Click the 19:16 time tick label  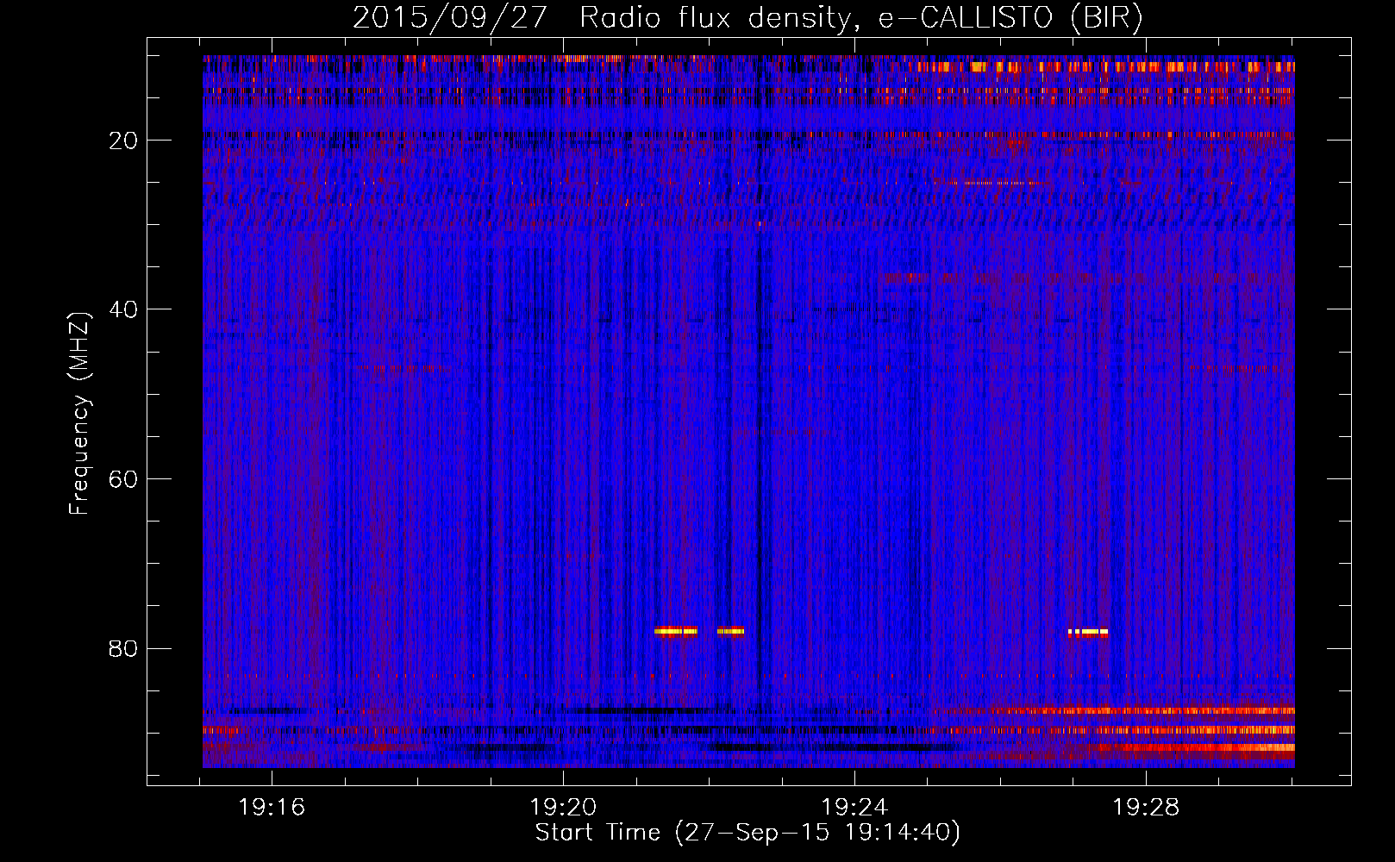pos(272,808)
